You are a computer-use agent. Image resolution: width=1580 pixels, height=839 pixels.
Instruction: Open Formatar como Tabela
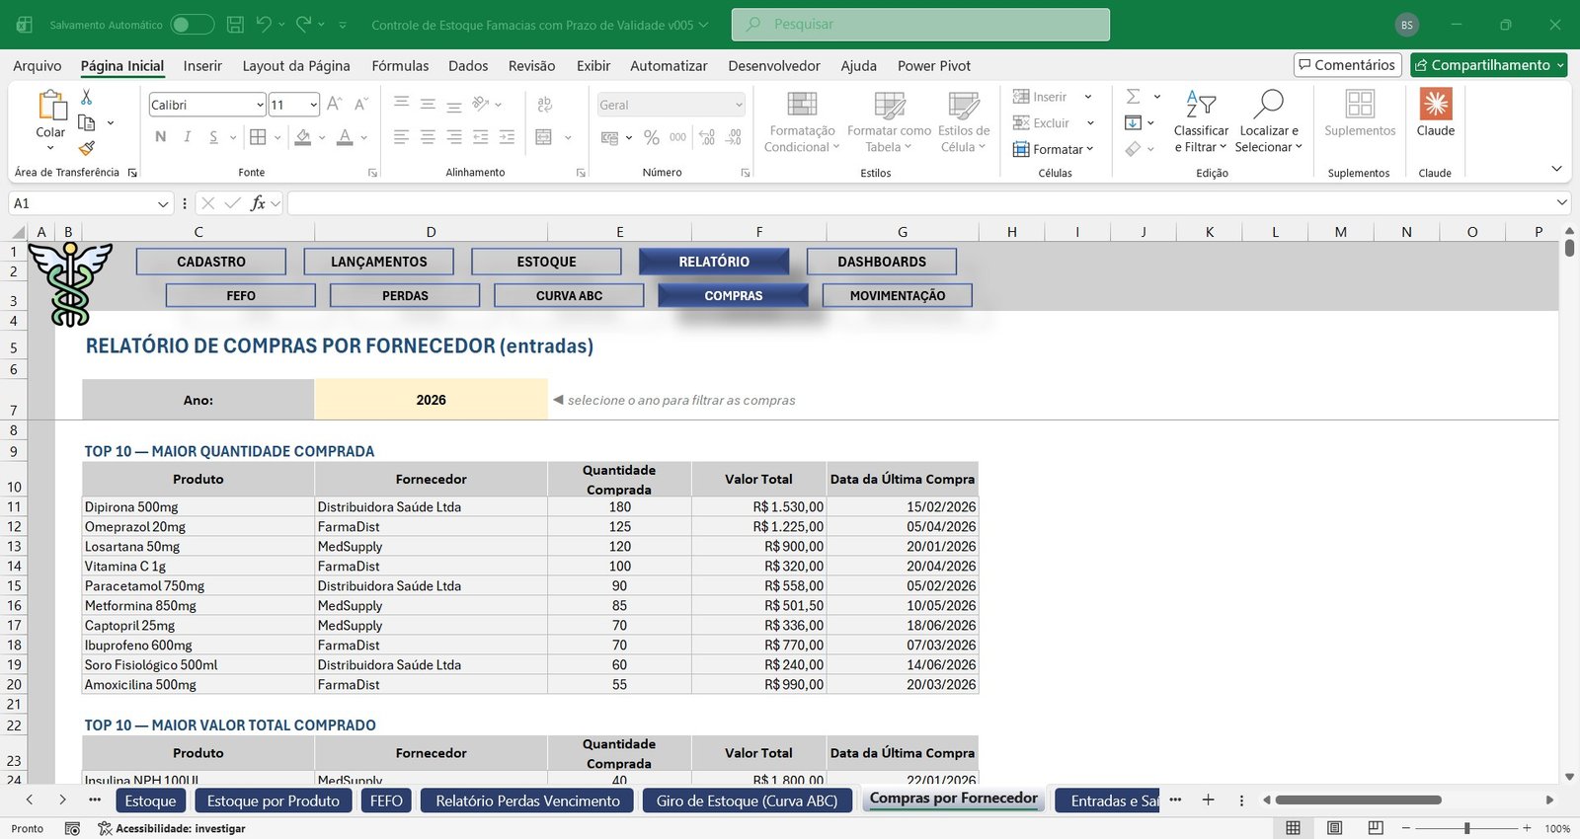pos(889,121)
